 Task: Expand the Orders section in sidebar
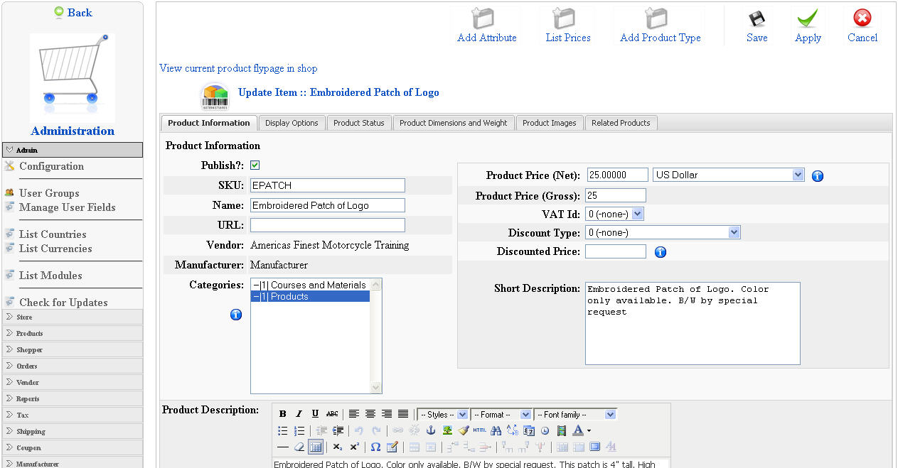pos(73,366)
